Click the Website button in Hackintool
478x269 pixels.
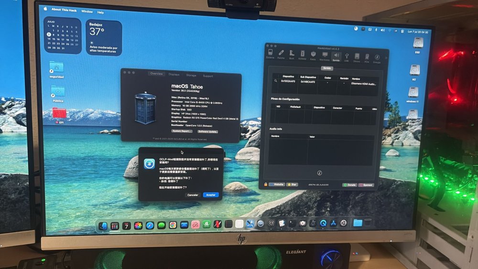point(277,184)
